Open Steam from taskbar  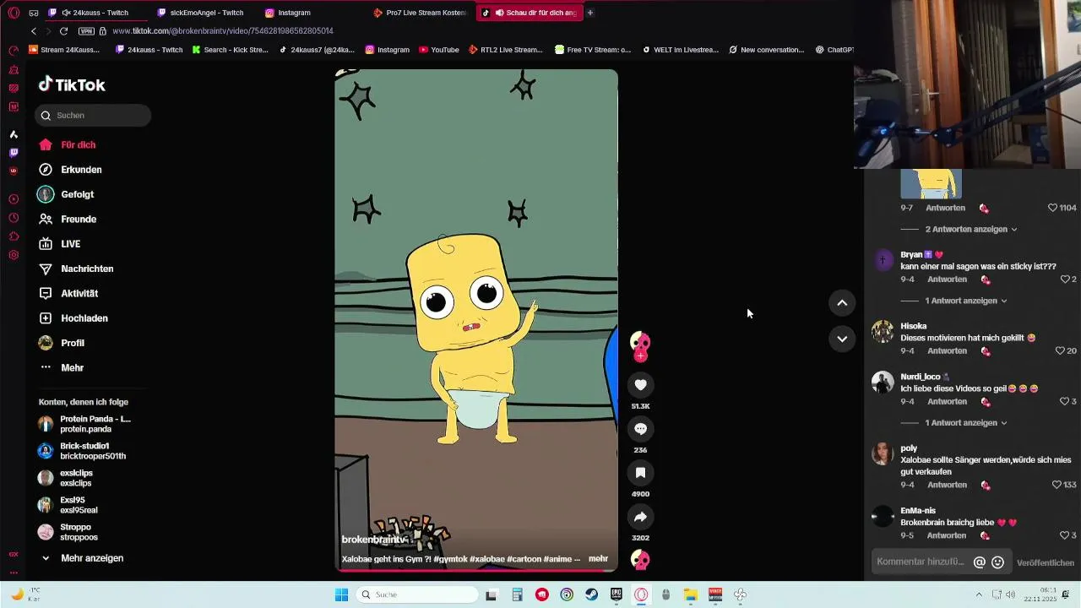592,594
